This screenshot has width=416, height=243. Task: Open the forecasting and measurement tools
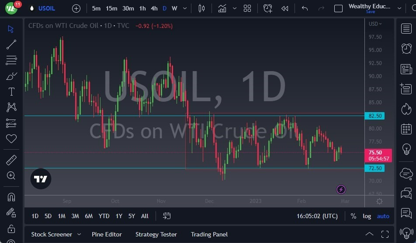point(11,123)
